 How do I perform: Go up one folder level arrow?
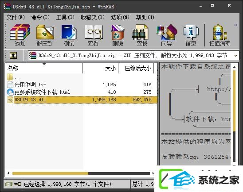pyautogui.click(x=13, y=55)
